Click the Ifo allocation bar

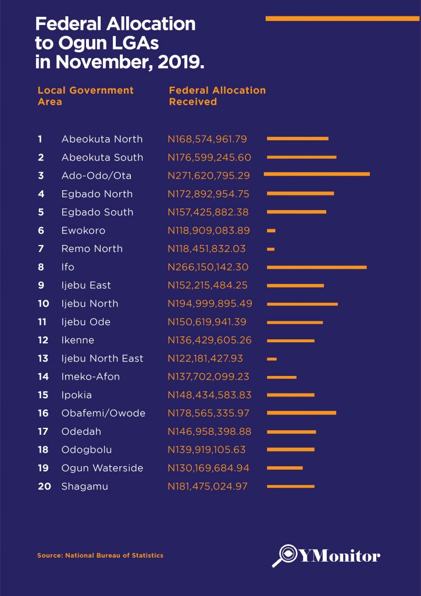point(317,267)
